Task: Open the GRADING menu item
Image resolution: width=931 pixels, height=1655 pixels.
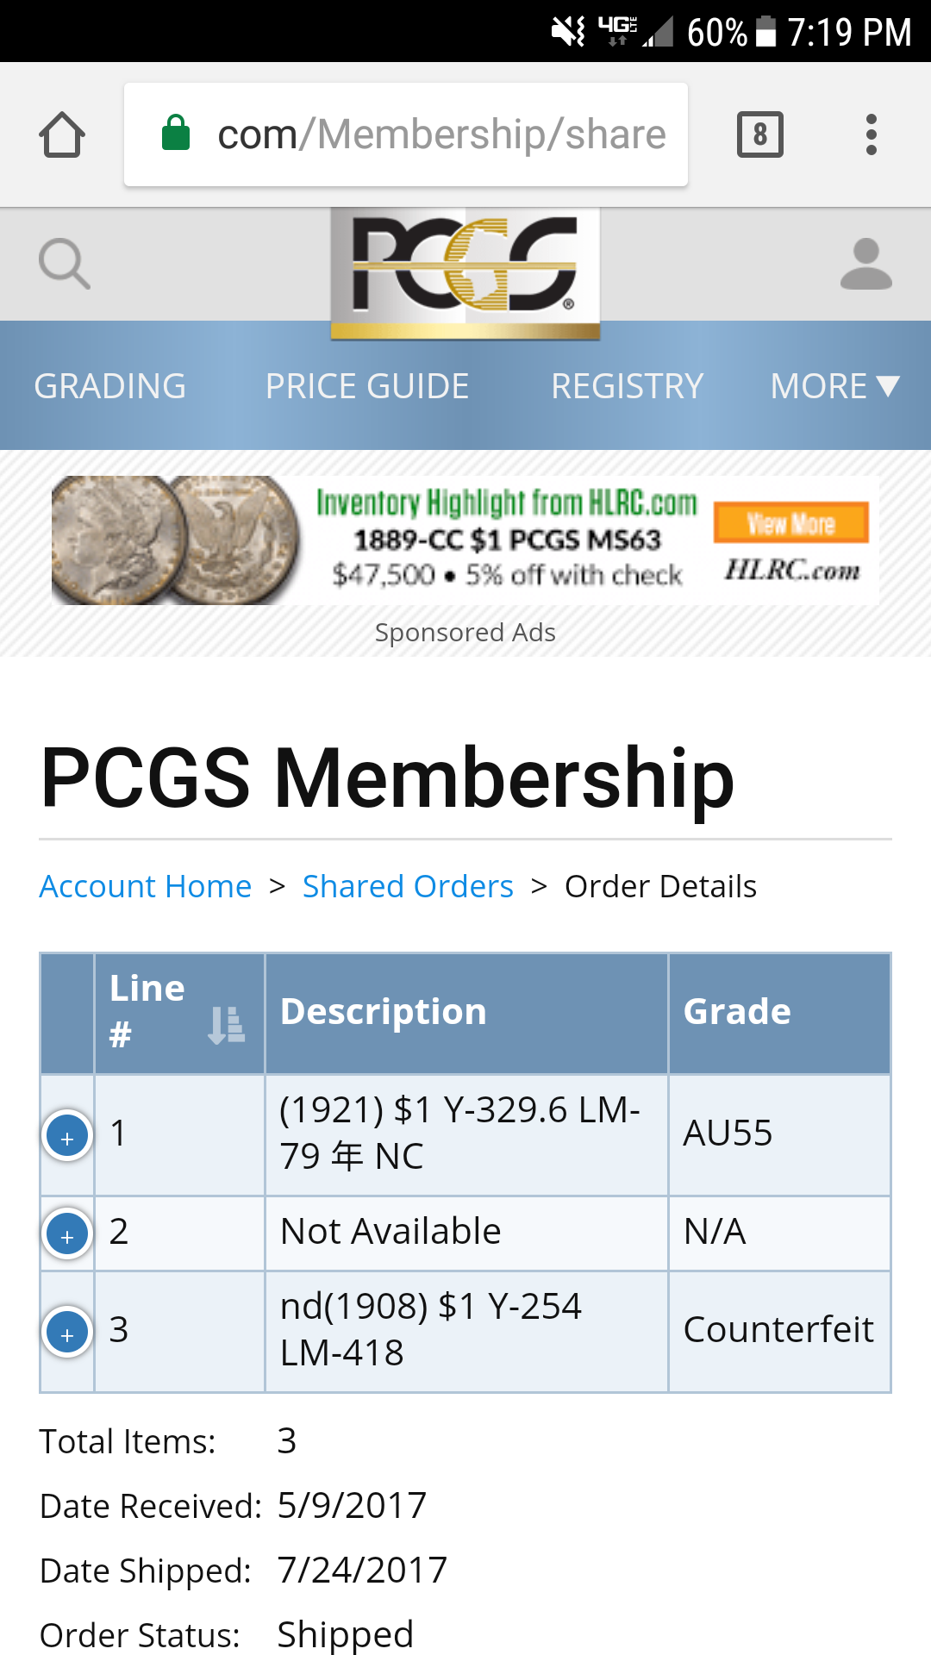Action: [110, 386]
